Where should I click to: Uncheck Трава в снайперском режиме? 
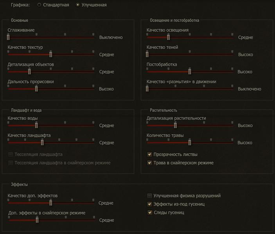(149, 163)
